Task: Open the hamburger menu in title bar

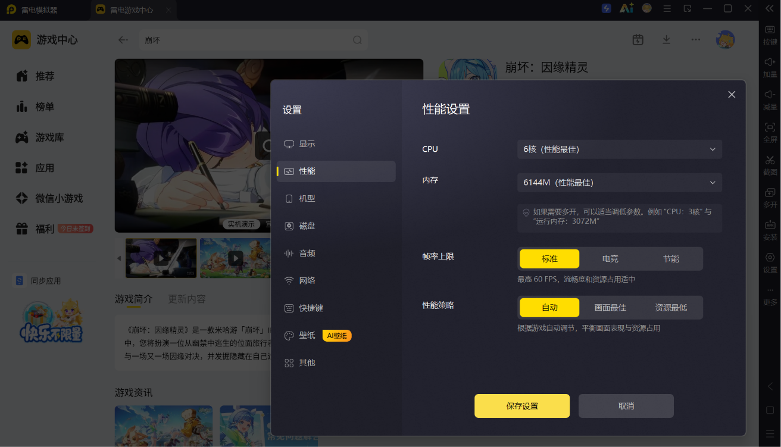Action: pyautogui.click(x=667, y=9)
